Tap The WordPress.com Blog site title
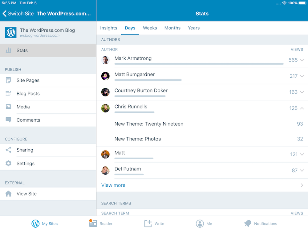The image size is (308, 231). click(x=47, y=30)
